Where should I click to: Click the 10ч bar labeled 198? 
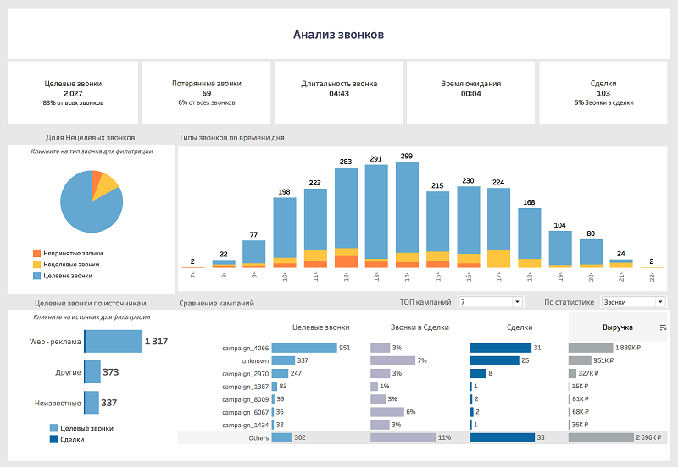pyautogui.click(x=285, y=233)
